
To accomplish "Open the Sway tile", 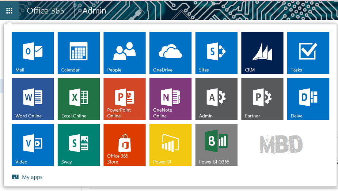I will click(79, 145).
